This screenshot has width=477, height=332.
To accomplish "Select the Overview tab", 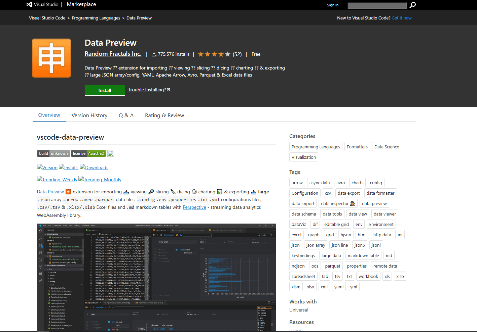I will click(49, 115).
